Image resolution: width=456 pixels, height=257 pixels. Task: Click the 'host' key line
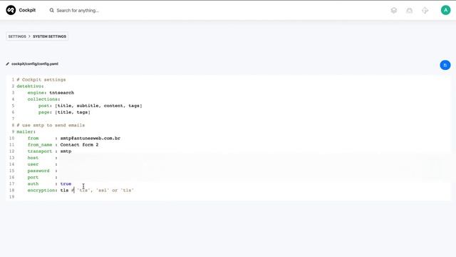tap(33, 158)
